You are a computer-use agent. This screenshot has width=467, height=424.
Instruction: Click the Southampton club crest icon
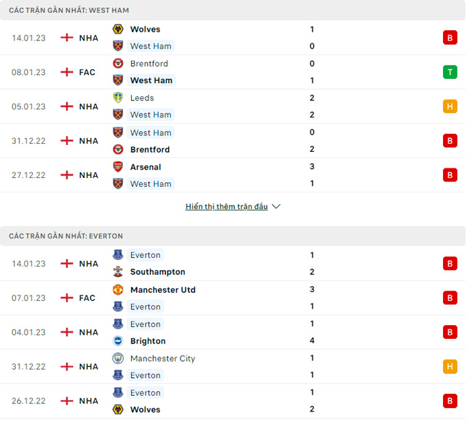117,272
